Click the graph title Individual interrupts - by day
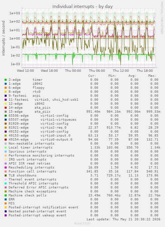The width and height of the screenshot is (165, 227). point(82,7)
